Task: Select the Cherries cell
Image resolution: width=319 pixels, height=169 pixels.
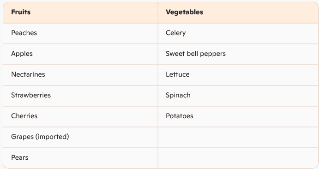Action: (80, 116)
